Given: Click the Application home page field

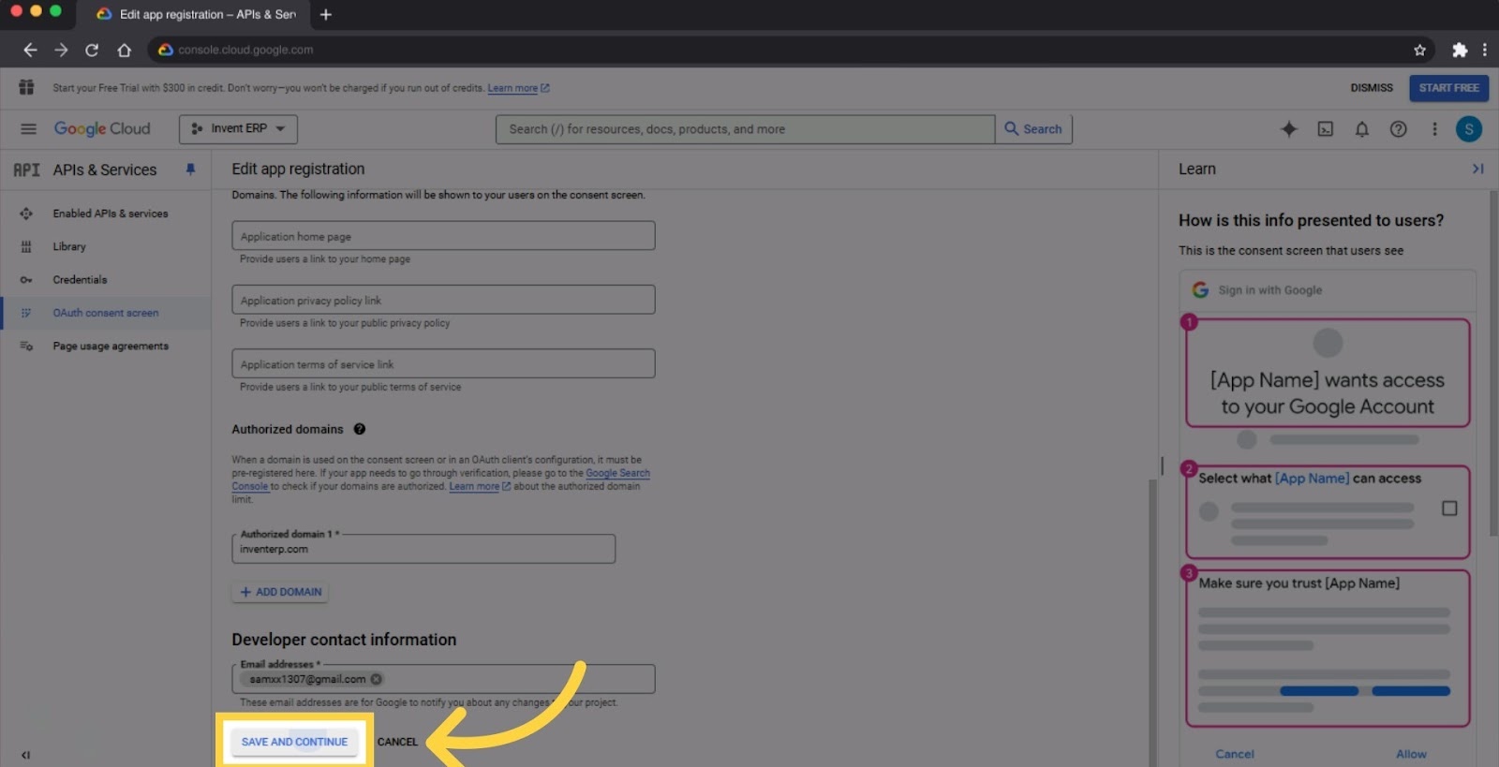Looking at the screenshot, I should (x=443, y=236).
